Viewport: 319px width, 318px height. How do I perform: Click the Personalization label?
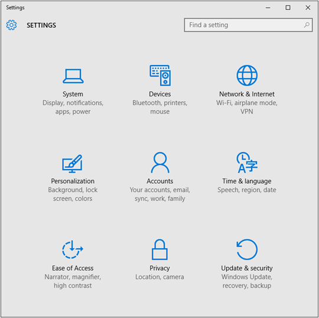73,181
